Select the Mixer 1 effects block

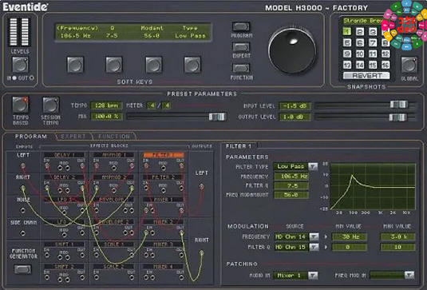163,200
